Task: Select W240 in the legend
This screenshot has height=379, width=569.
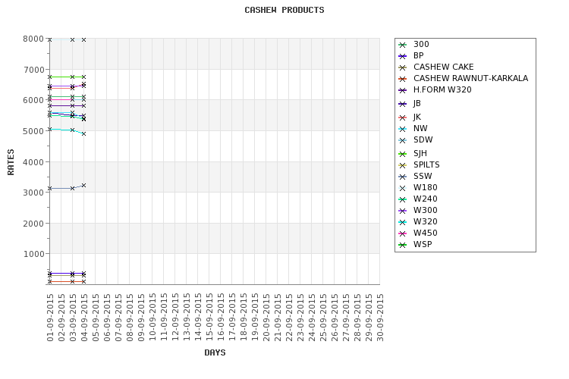Action: pos(426,199)
